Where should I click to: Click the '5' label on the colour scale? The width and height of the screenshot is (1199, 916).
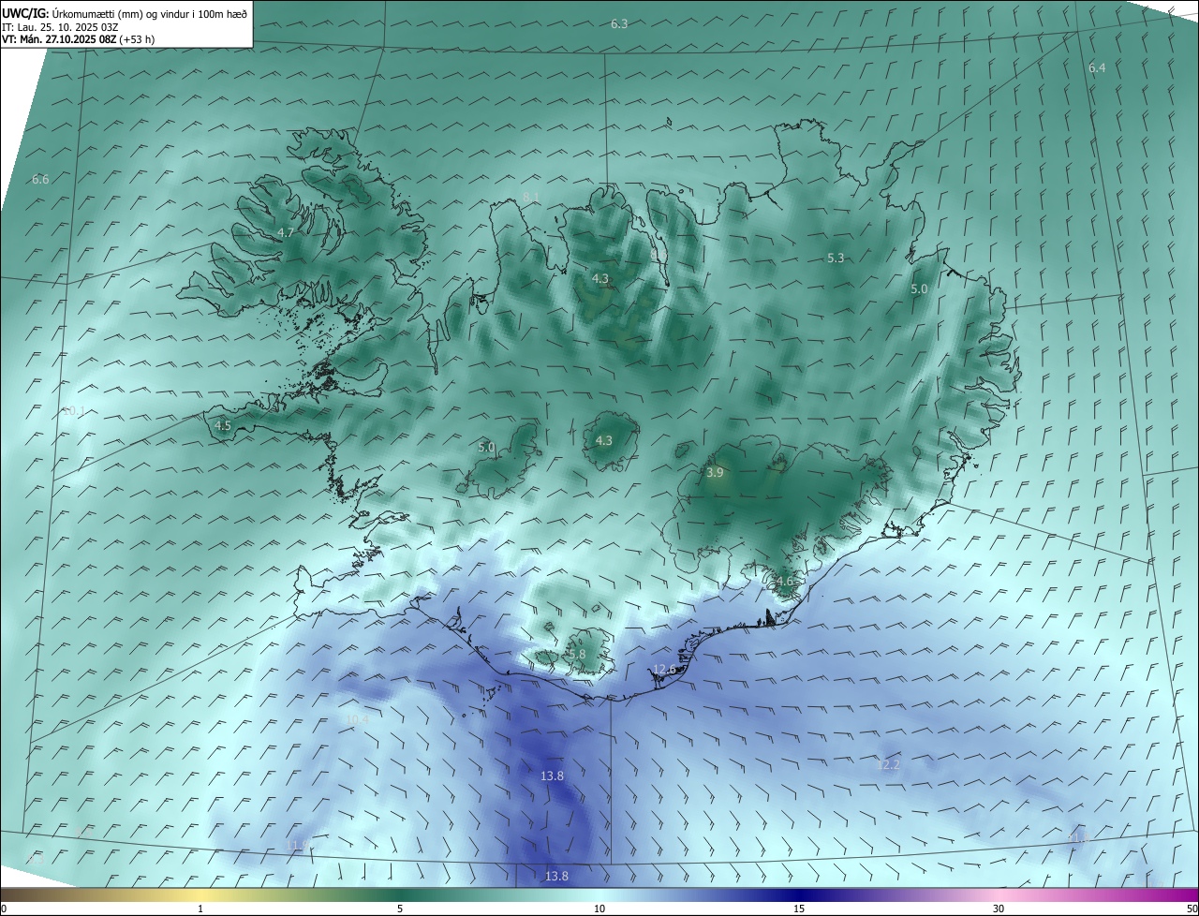pos(400,909)
